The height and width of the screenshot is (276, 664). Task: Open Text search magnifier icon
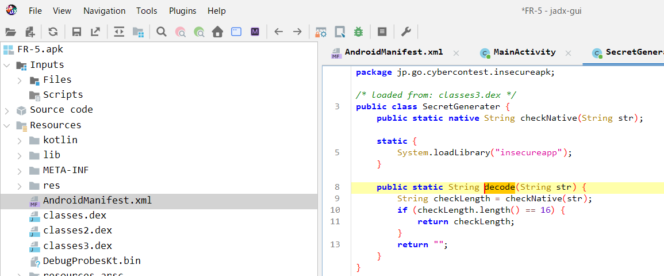click(x=162, y=31)
